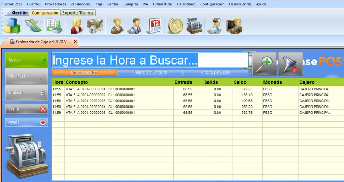
Task: Select row VTA:F A 0001-00000004
Action: pos(198,107)
